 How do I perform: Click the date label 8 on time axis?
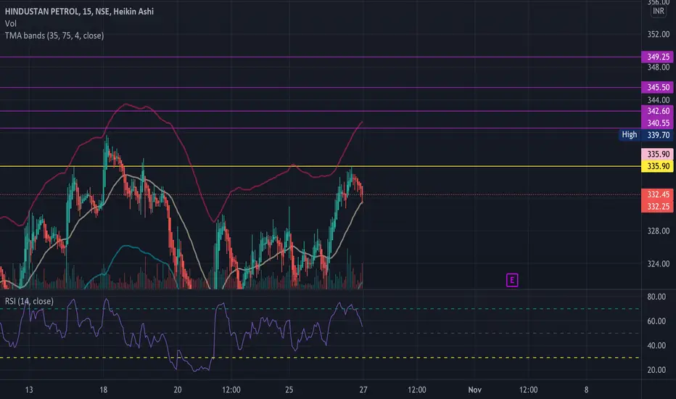[586, 390]
